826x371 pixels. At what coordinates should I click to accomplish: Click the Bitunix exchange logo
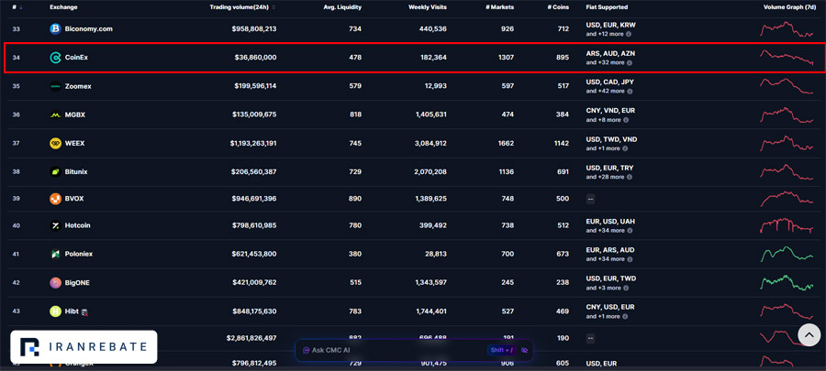pyautogui.click(x=55, y=172)
